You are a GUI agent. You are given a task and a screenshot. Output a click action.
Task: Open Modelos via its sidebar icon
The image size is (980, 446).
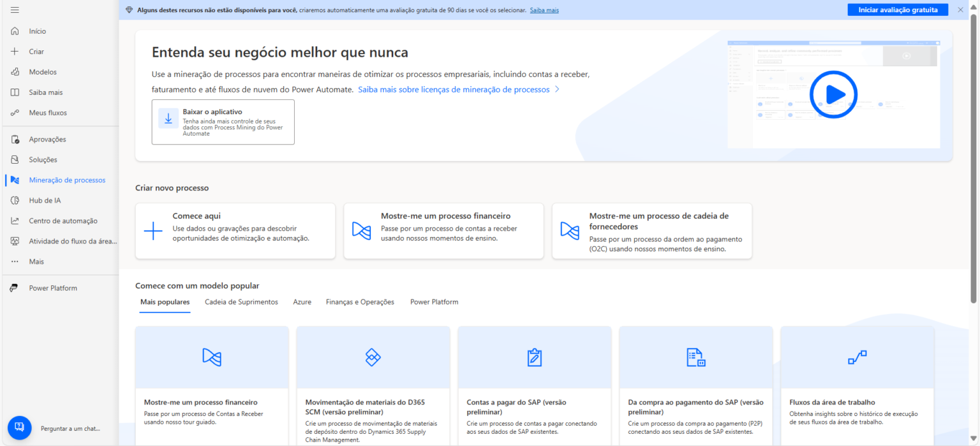14,71
